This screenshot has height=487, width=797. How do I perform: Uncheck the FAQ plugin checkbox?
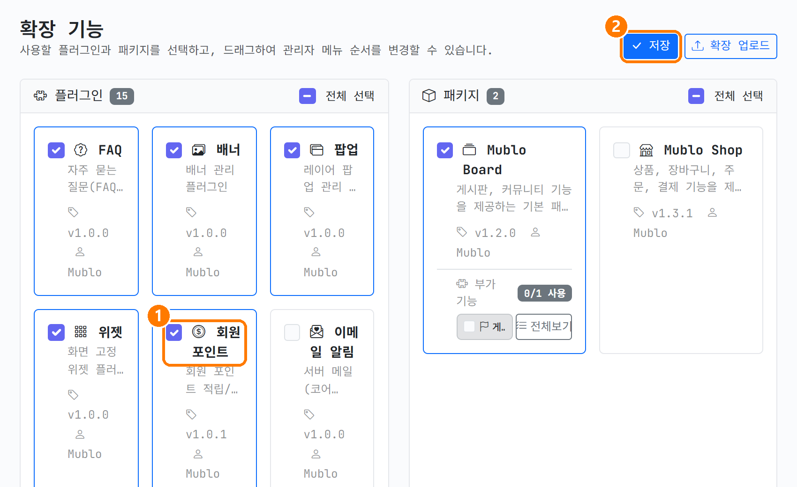56,150
